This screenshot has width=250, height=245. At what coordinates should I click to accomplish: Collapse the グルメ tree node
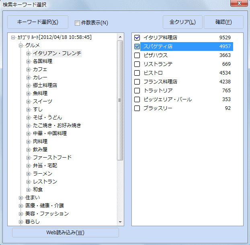(21, 45)
